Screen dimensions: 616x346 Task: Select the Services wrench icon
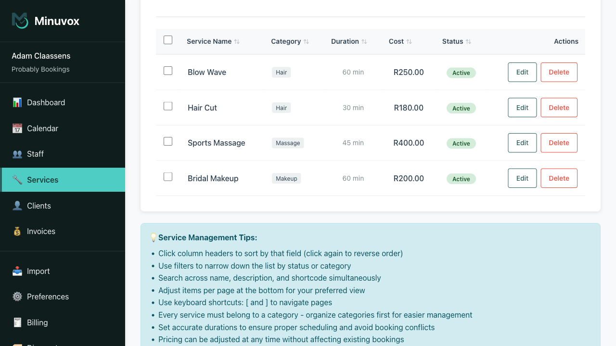(x=18, y=180)
